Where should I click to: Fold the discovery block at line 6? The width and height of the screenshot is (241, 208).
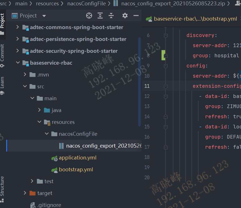[x=165, y=36]
